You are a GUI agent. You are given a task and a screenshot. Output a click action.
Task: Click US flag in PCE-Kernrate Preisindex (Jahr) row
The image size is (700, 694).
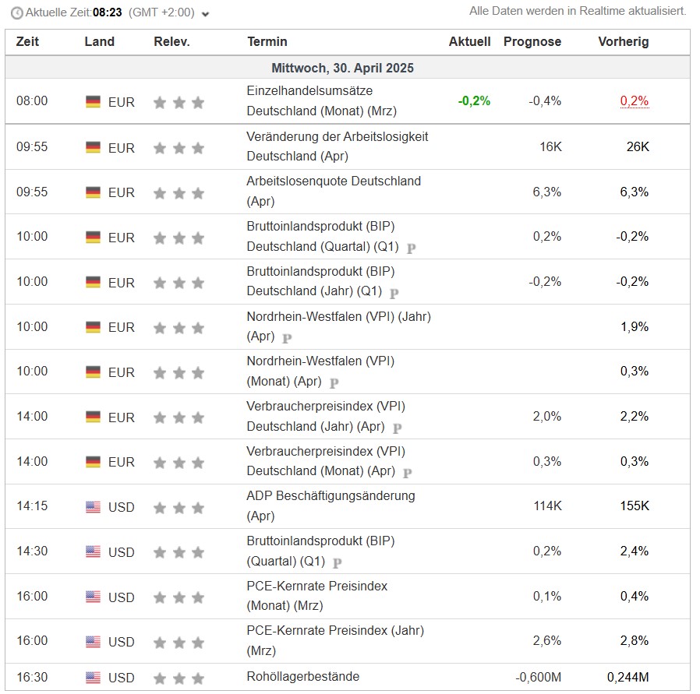(x=94, y=642)
